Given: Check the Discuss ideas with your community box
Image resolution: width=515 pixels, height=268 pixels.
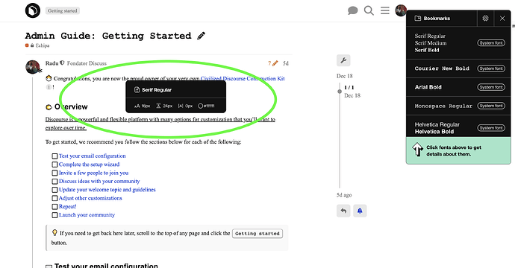Looking at the screenshot, I should coord(54,181).
